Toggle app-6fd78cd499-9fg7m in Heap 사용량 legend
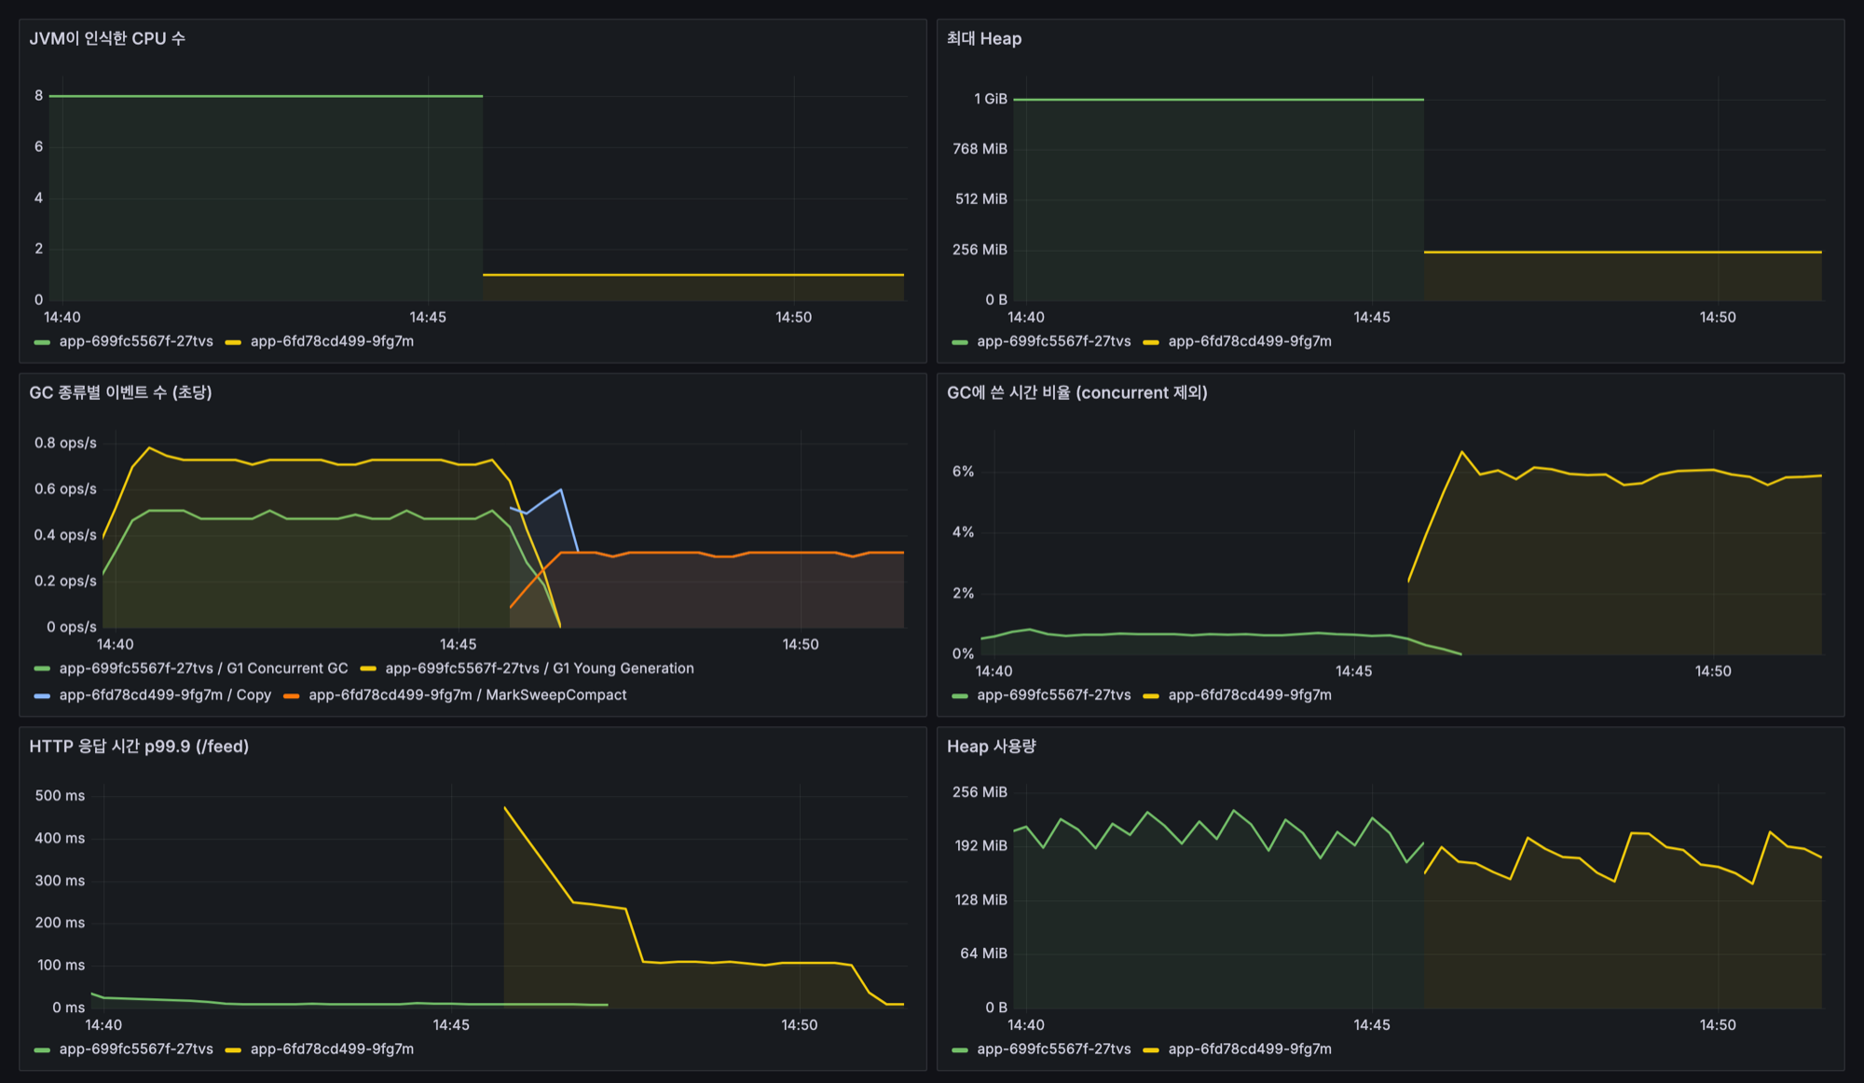 click(x=1250, y=1049)
